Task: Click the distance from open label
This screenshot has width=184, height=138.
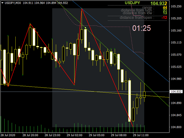Action: [136, 18]
